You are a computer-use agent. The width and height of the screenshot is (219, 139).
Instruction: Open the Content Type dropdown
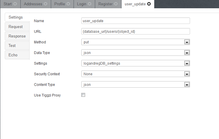[x=186, y=85]
